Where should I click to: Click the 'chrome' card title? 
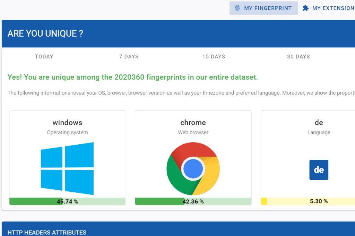point(193,122)
